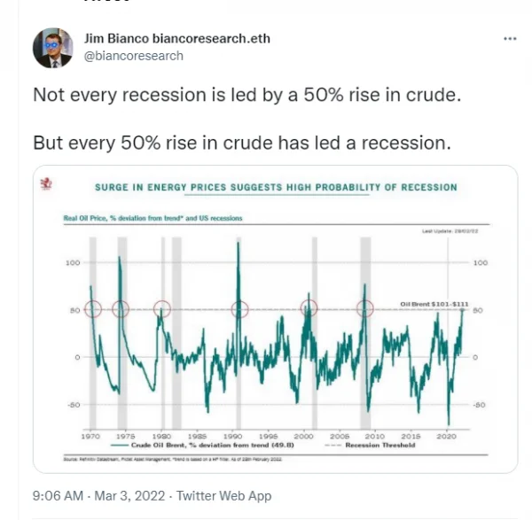Click the red circle marker near 1980
532x520 pixels.
click(162, 309)
